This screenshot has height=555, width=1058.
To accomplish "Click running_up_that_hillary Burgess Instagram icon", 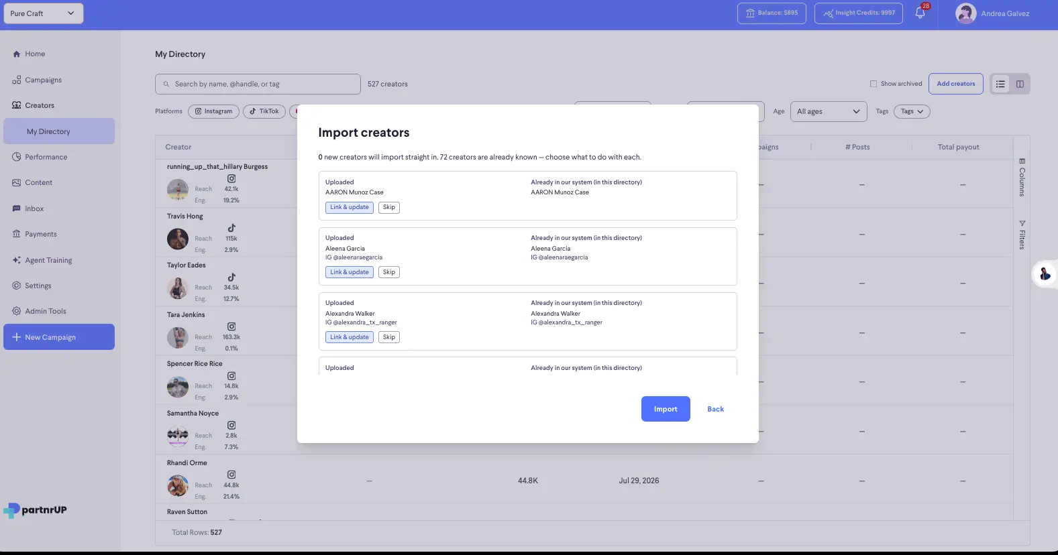I will click(x=231, y=178).
